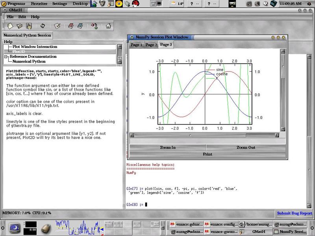The width and height of the screenshot is (315, 236).
Task: Click the session pane scrollbar up arrow
Action: [309, 56]
